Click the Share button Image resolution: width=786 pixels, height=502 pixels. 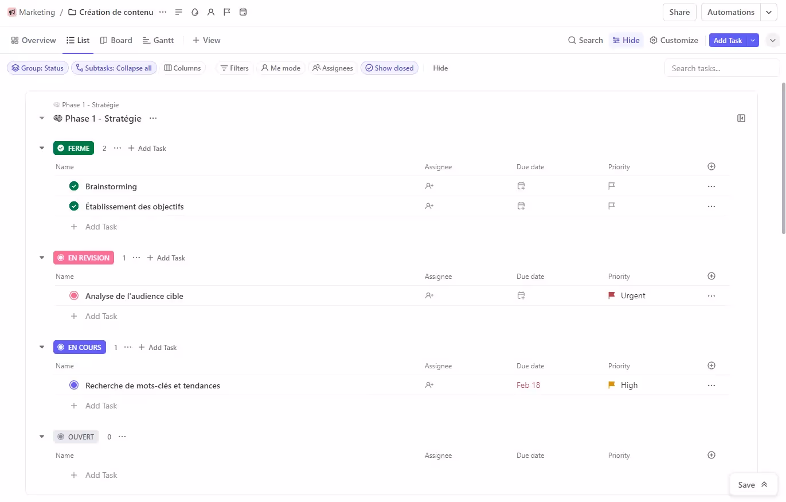coord(679,11)
